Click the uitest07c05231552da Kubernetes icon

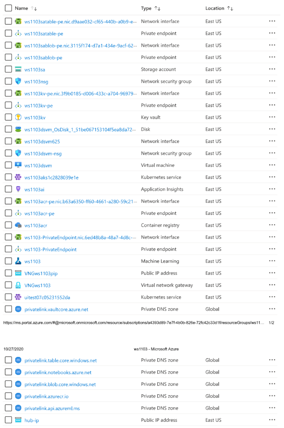click(18, 297)
